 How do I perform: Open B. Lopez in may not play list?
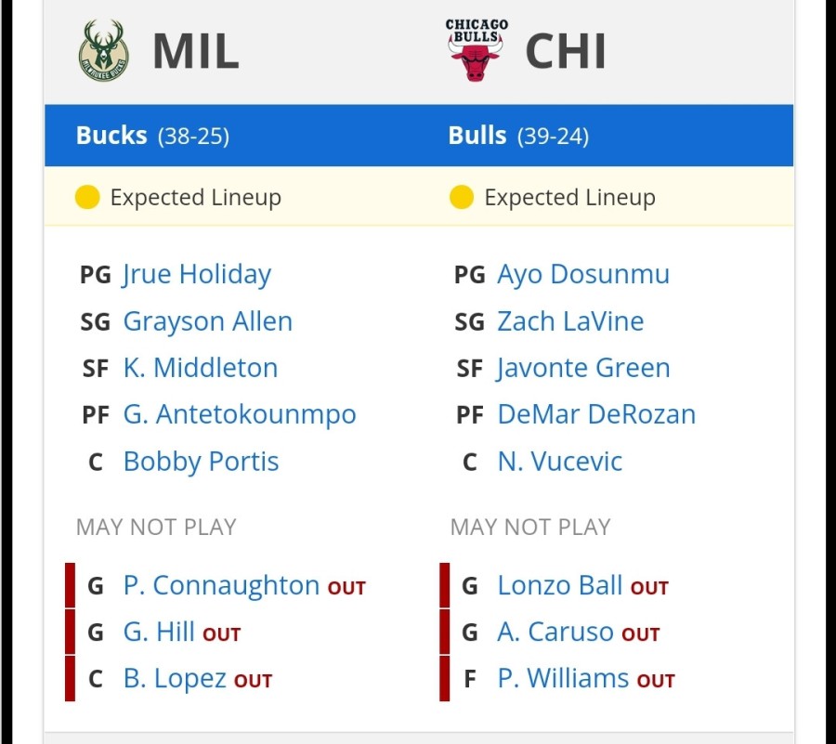175,680
